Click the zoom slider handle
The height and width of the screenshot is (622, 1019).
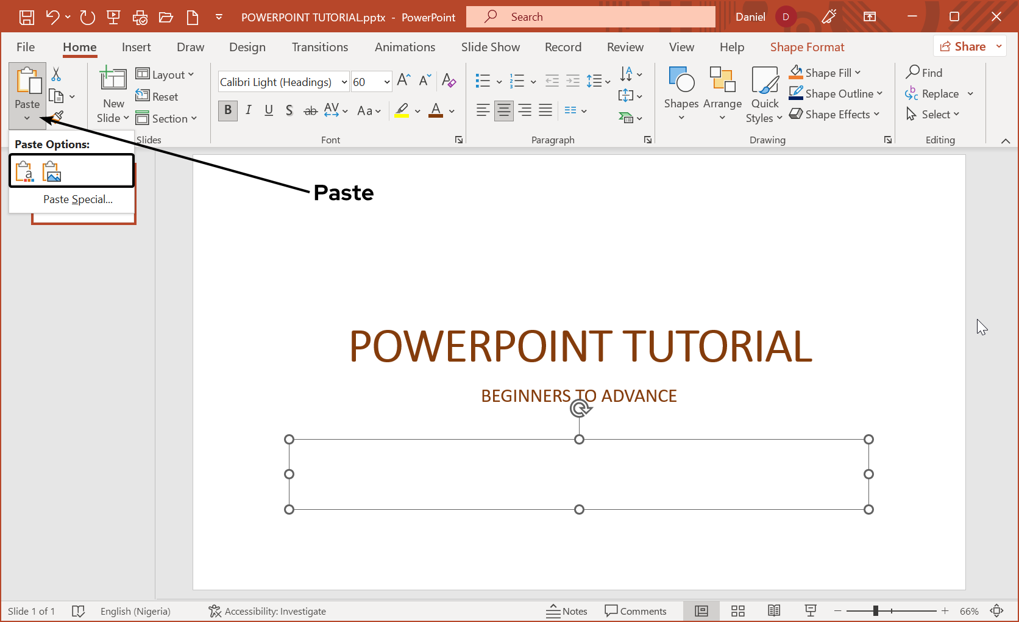click(x=875, y=611)
